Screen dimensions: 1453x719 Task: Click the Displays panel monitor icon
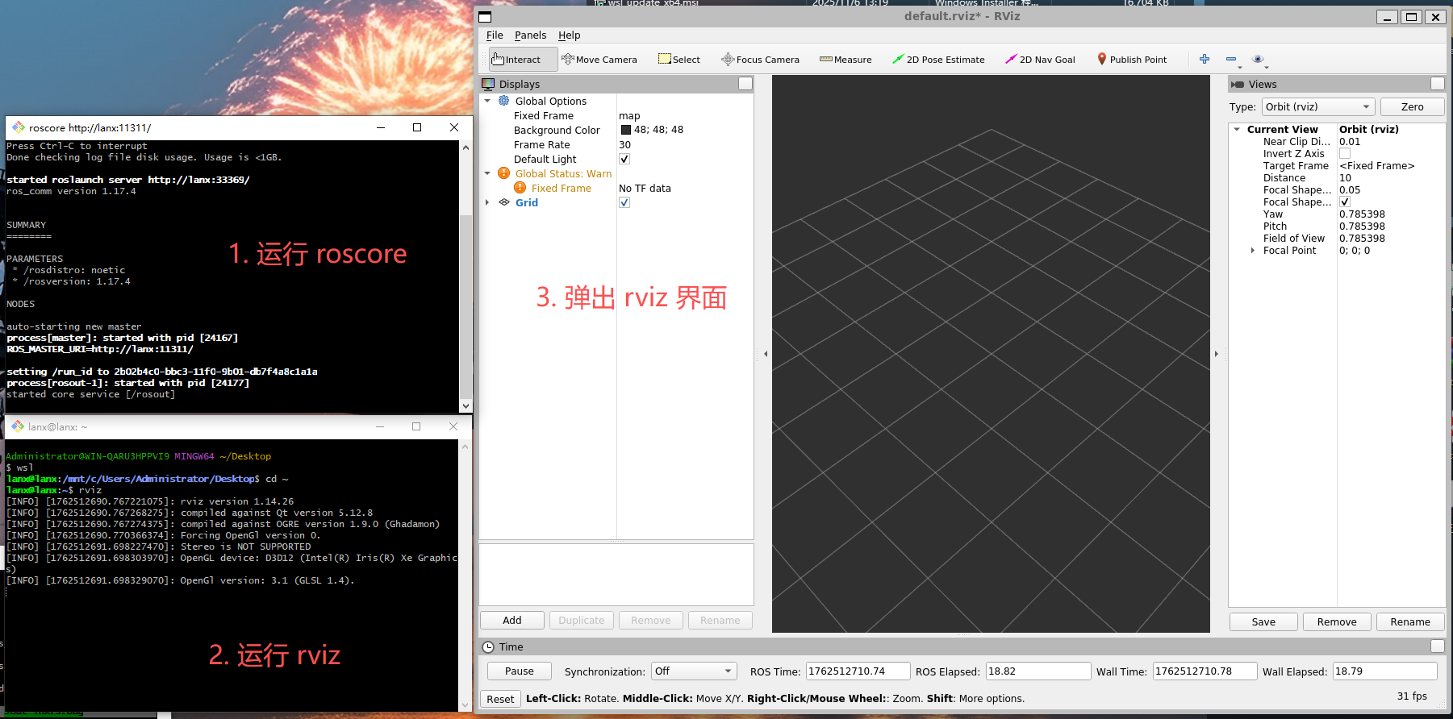[488, 84]
